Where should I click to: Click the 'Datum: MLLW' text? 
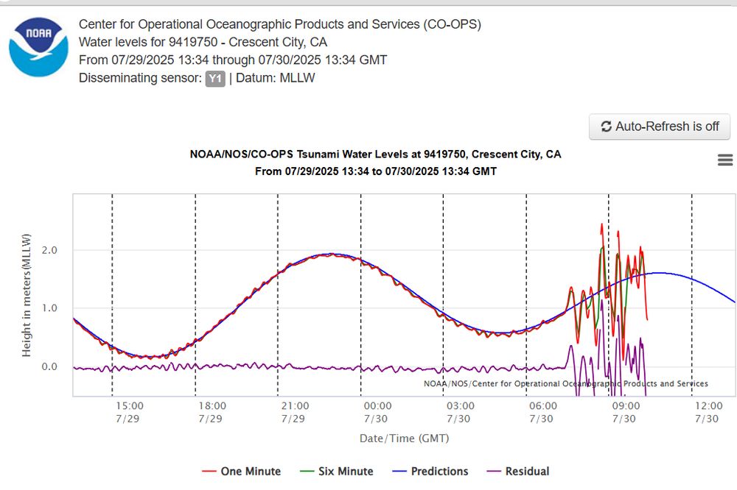coord(276,78)
